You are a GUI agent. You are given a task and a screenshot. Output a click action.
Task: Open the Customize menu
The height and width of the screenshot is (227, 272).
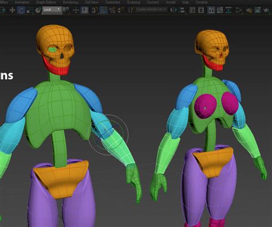[x=112, y=2]
